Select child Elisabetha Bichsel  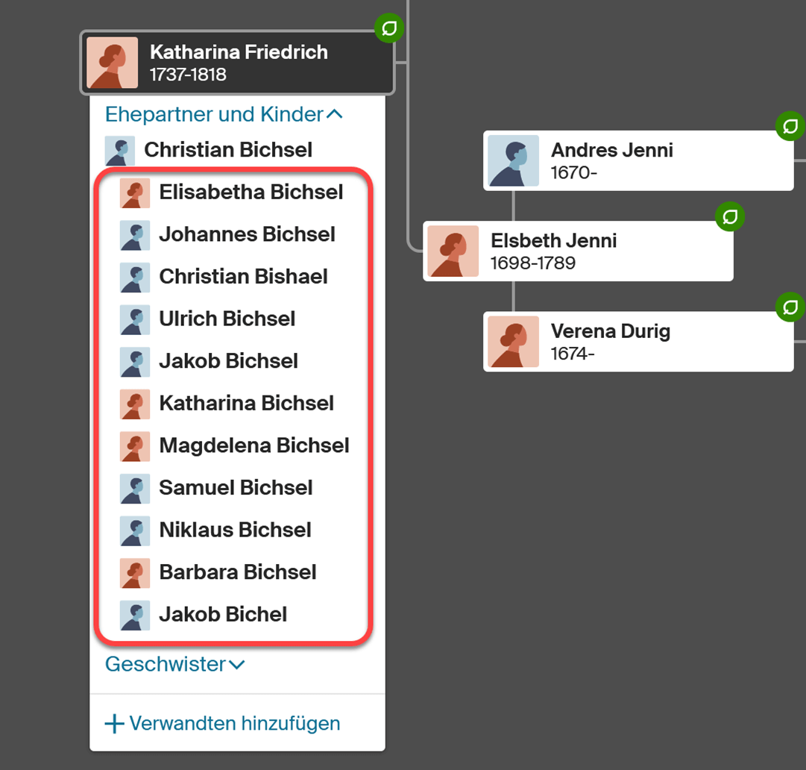point(251,192)
